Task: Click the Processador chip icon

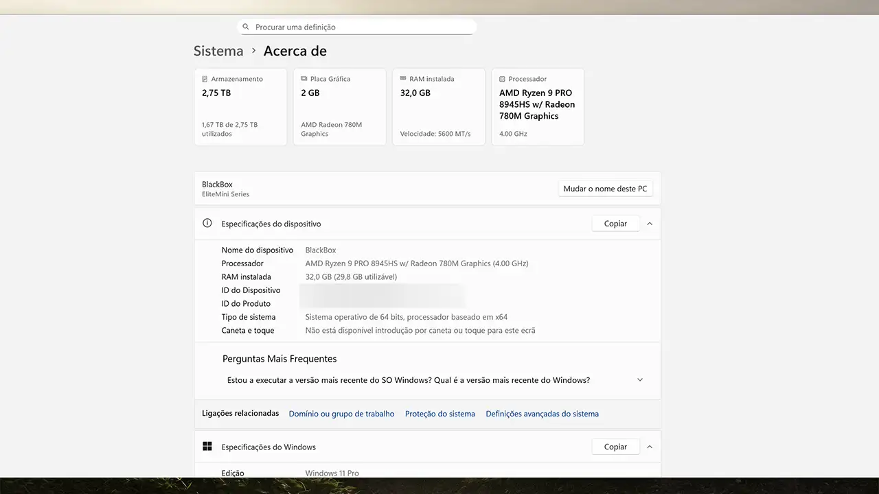Action: pyautogui.click(x=503, y=79)
